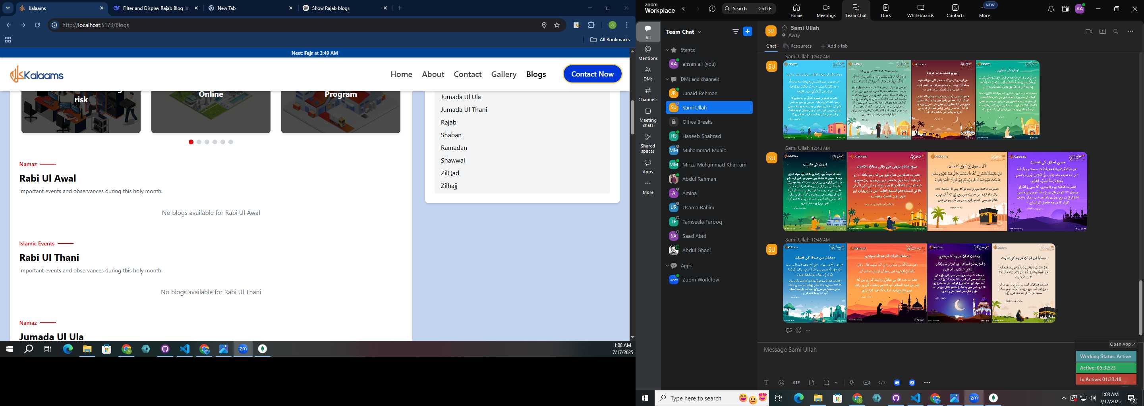Open Visual Studio Code from taskbar

(185, 349)
